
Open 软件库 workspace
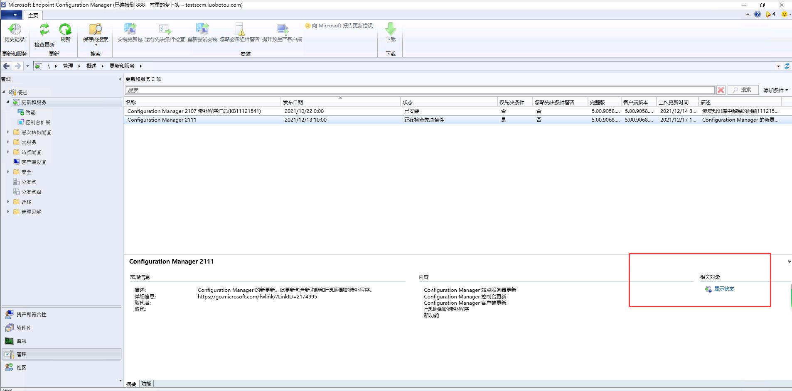[x=61, y=327]
